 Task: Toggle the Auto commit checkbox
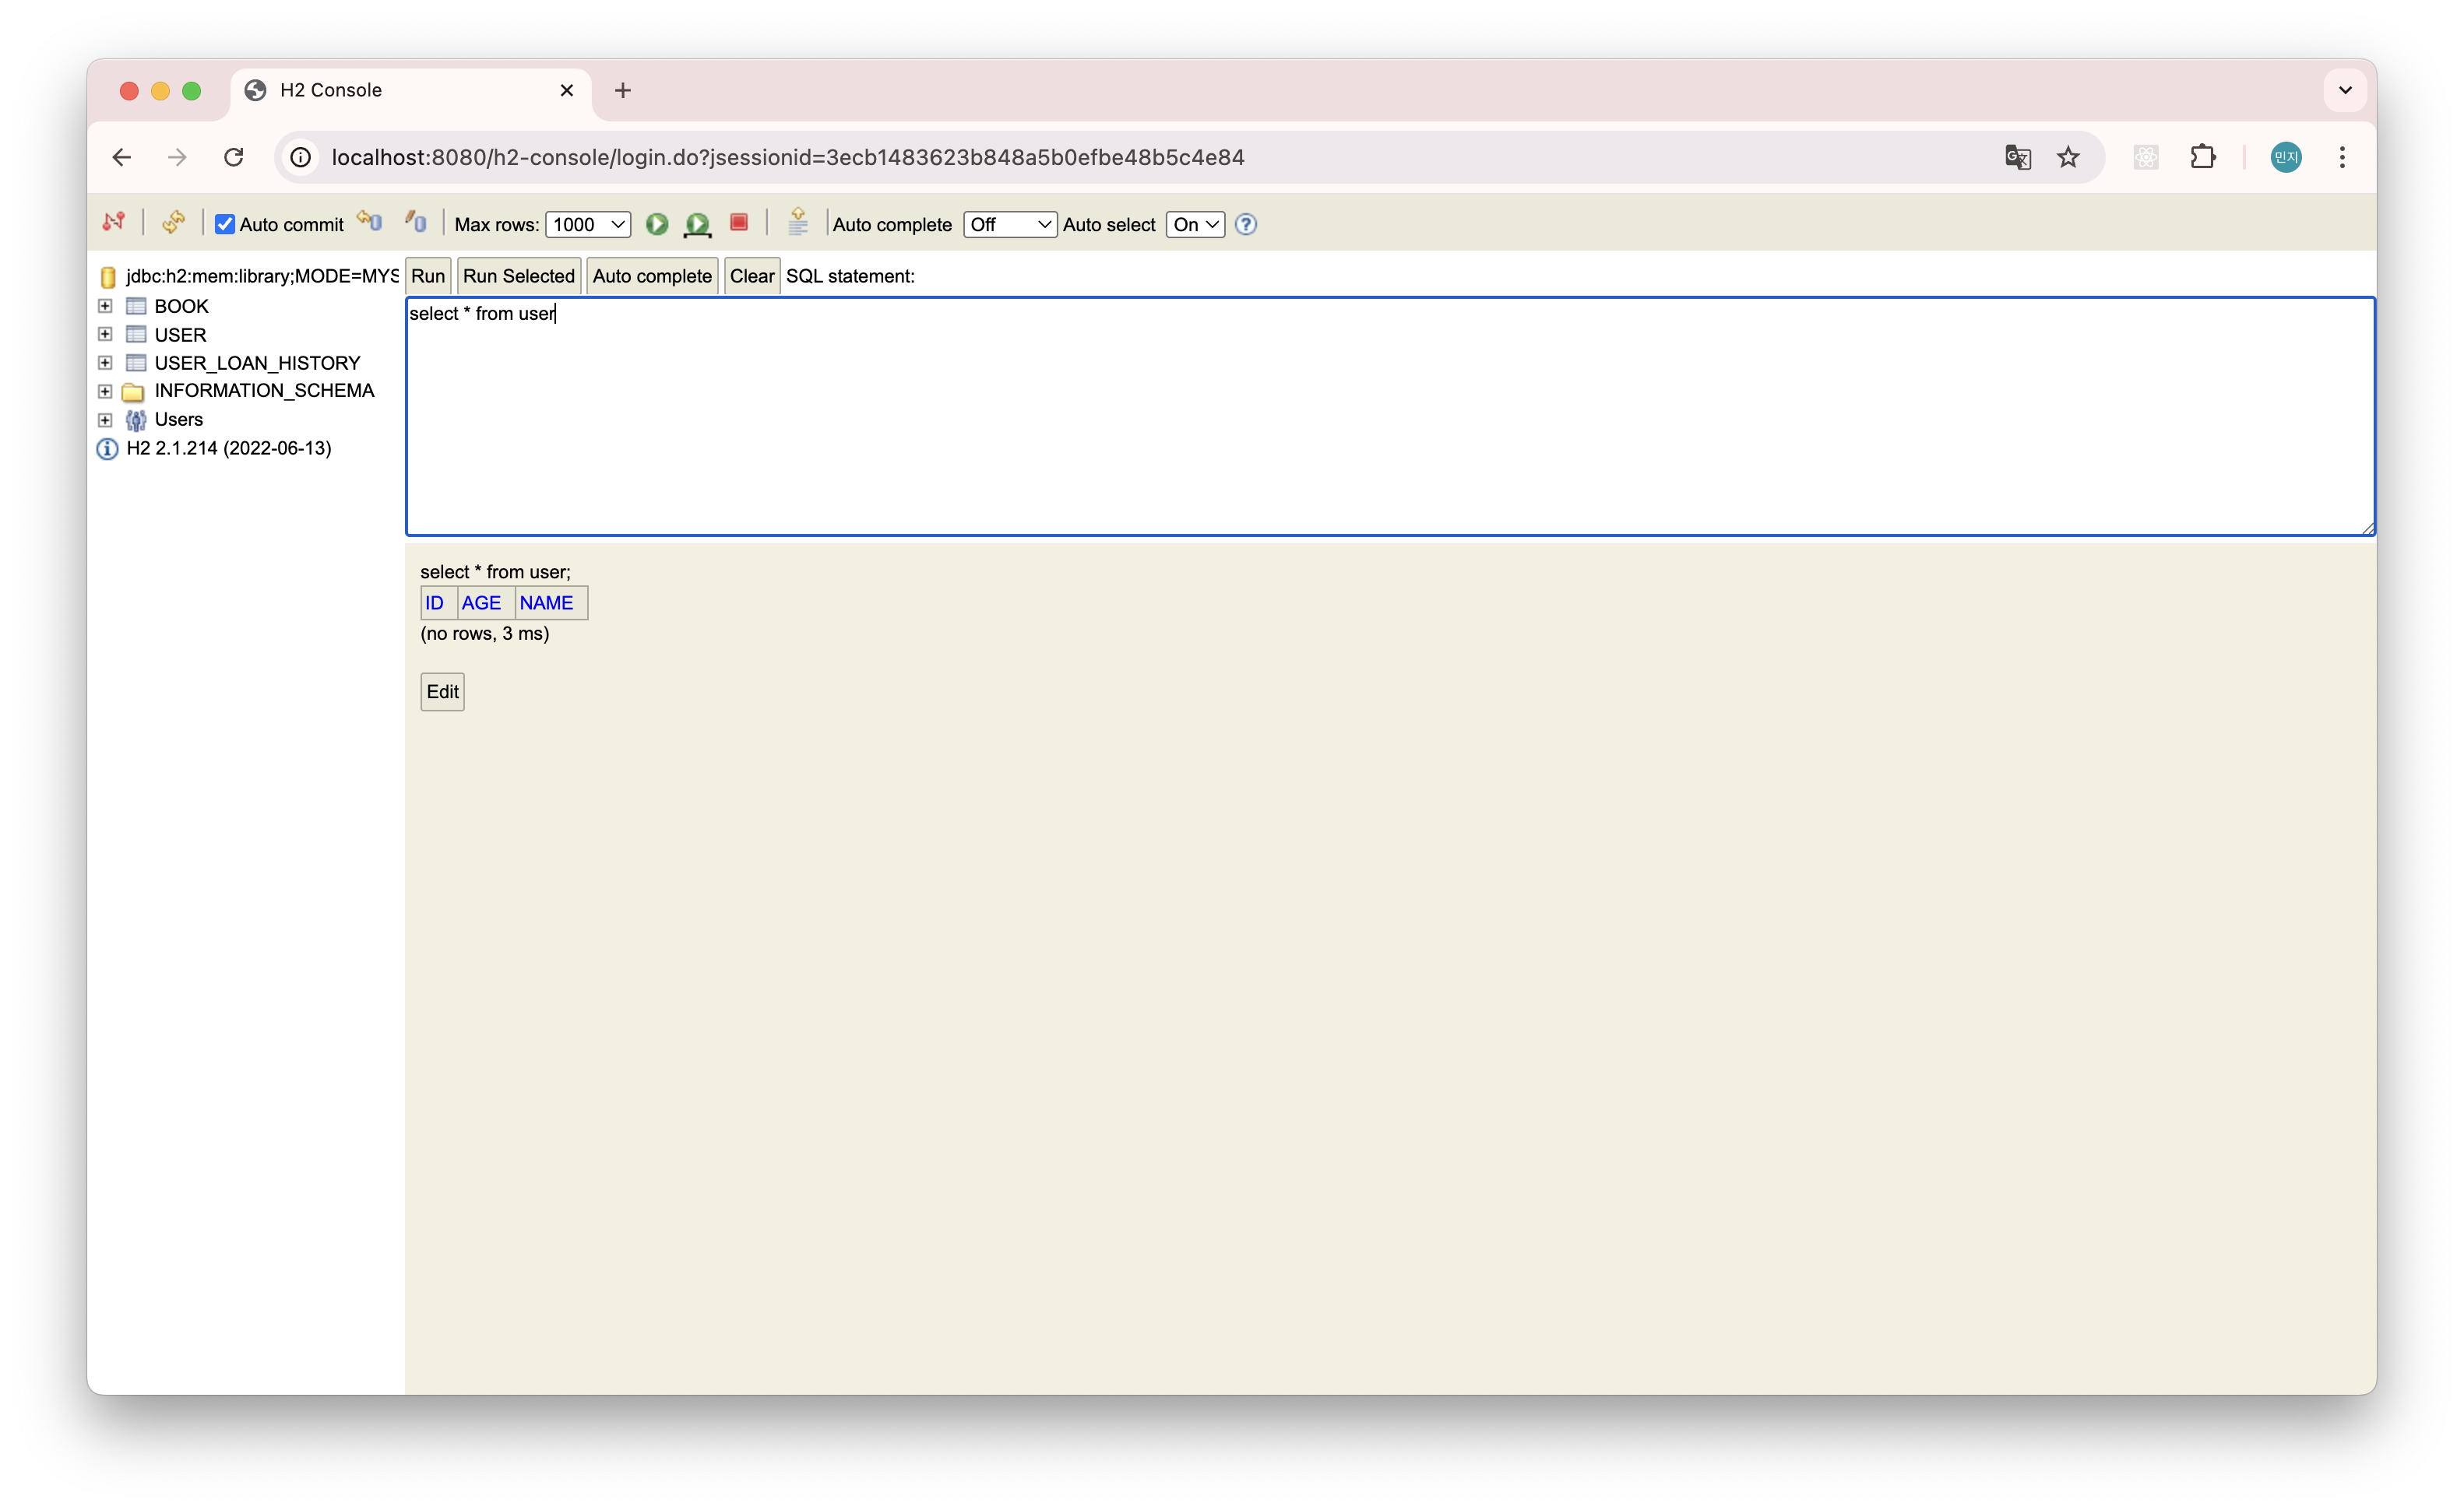point(225,224)
